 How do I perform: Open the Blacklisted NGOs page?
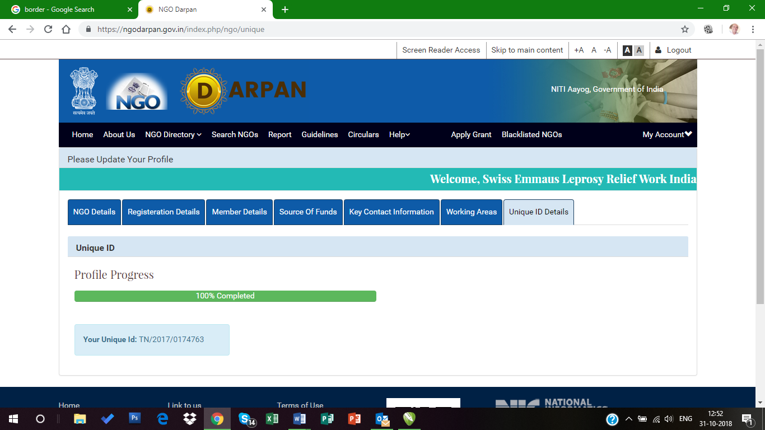pos(531,134)
